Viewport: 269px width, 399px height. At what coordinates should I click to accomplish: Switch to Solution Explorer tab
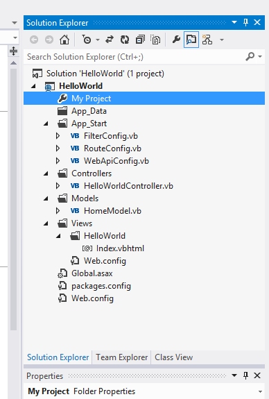pyautogui.click(x=58, y=357)
